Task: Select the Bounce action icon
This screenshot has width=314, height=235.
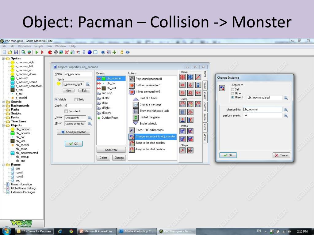Action: (190, 120)
